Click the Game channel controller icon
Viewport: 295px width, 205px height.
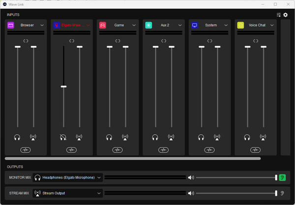pyautogui.click(x=103, y=25)
